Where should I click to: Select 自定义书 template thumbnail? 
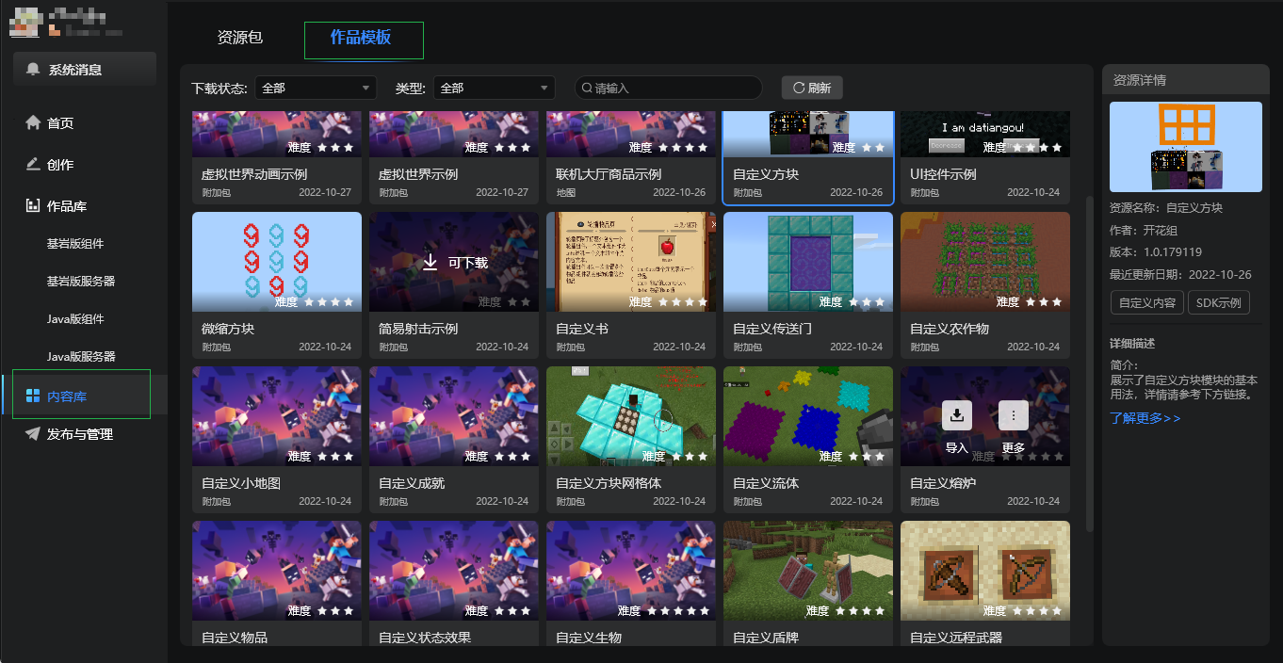pos(631,262)
